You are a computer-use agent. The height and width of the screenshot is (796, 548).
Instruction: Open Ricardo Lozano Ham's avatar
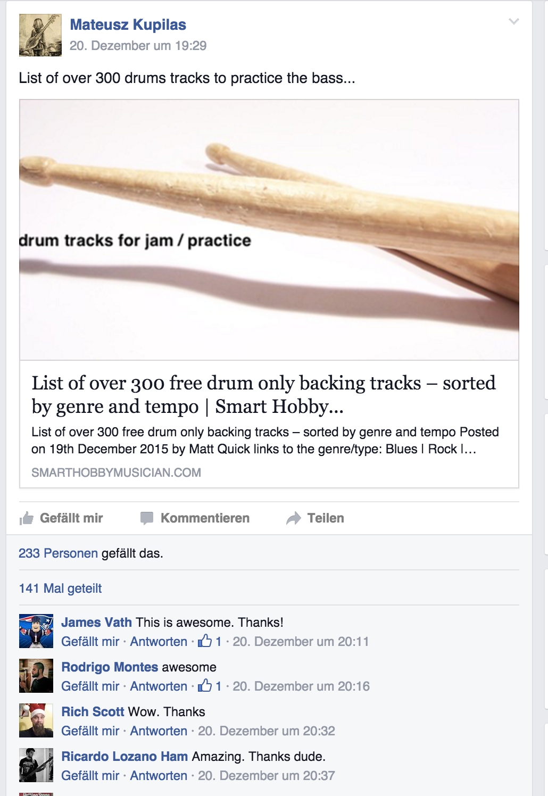coord(36,765)
